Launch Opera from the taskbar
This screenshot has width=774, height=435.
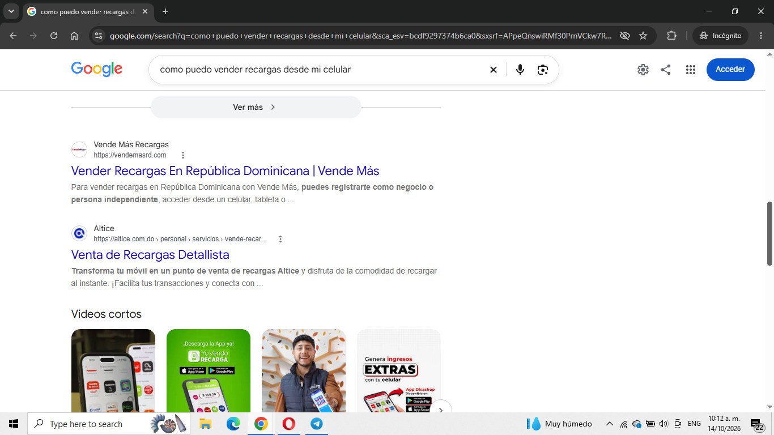point(288,424)
